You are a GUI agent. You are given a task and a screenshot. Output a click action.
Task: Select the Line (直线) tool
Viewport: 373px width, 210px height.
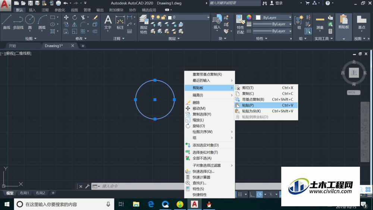point(6,22)
